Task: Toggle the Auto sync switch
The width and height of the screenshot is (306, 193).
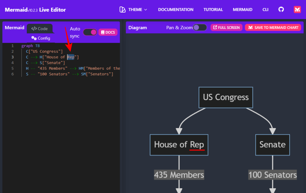Action: (x=90, y=32)
